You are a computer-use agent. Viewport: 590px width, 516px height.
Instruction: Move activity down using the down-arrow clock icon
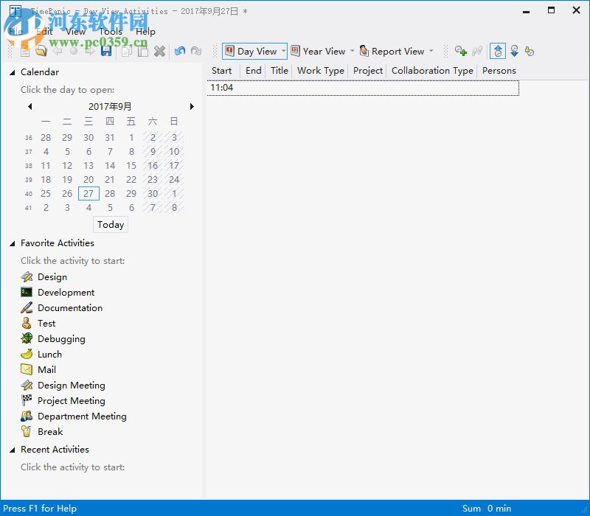[514, 51]
